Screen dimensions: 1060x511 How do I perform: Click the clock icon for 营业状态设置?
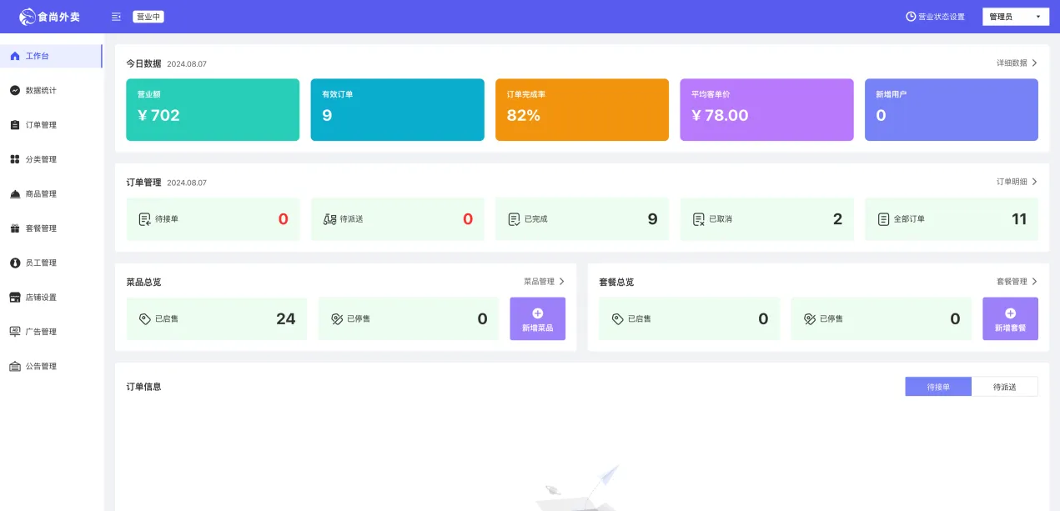pos(911,17)
